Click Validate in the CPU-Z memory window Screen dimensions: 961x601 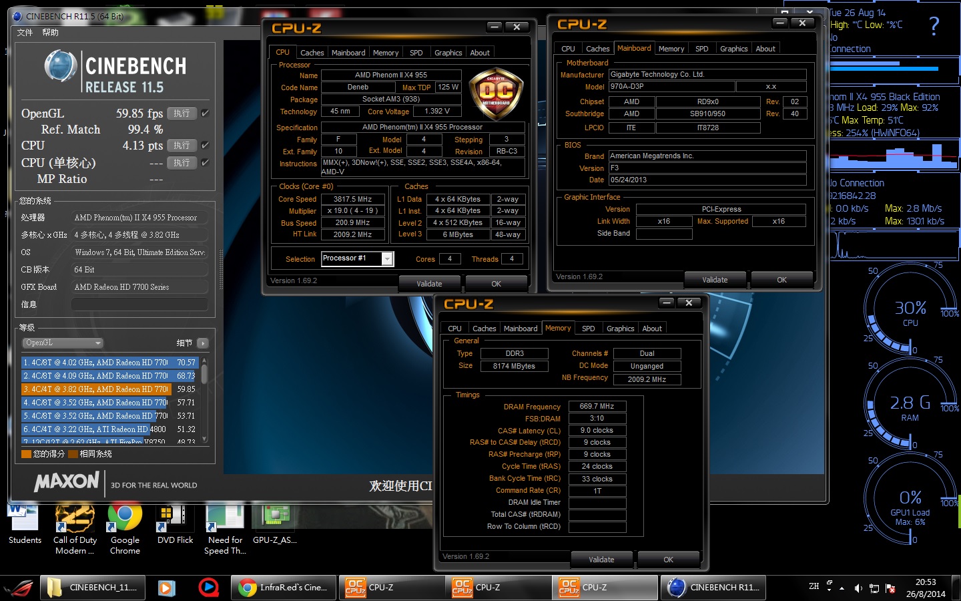coord(601,560)
